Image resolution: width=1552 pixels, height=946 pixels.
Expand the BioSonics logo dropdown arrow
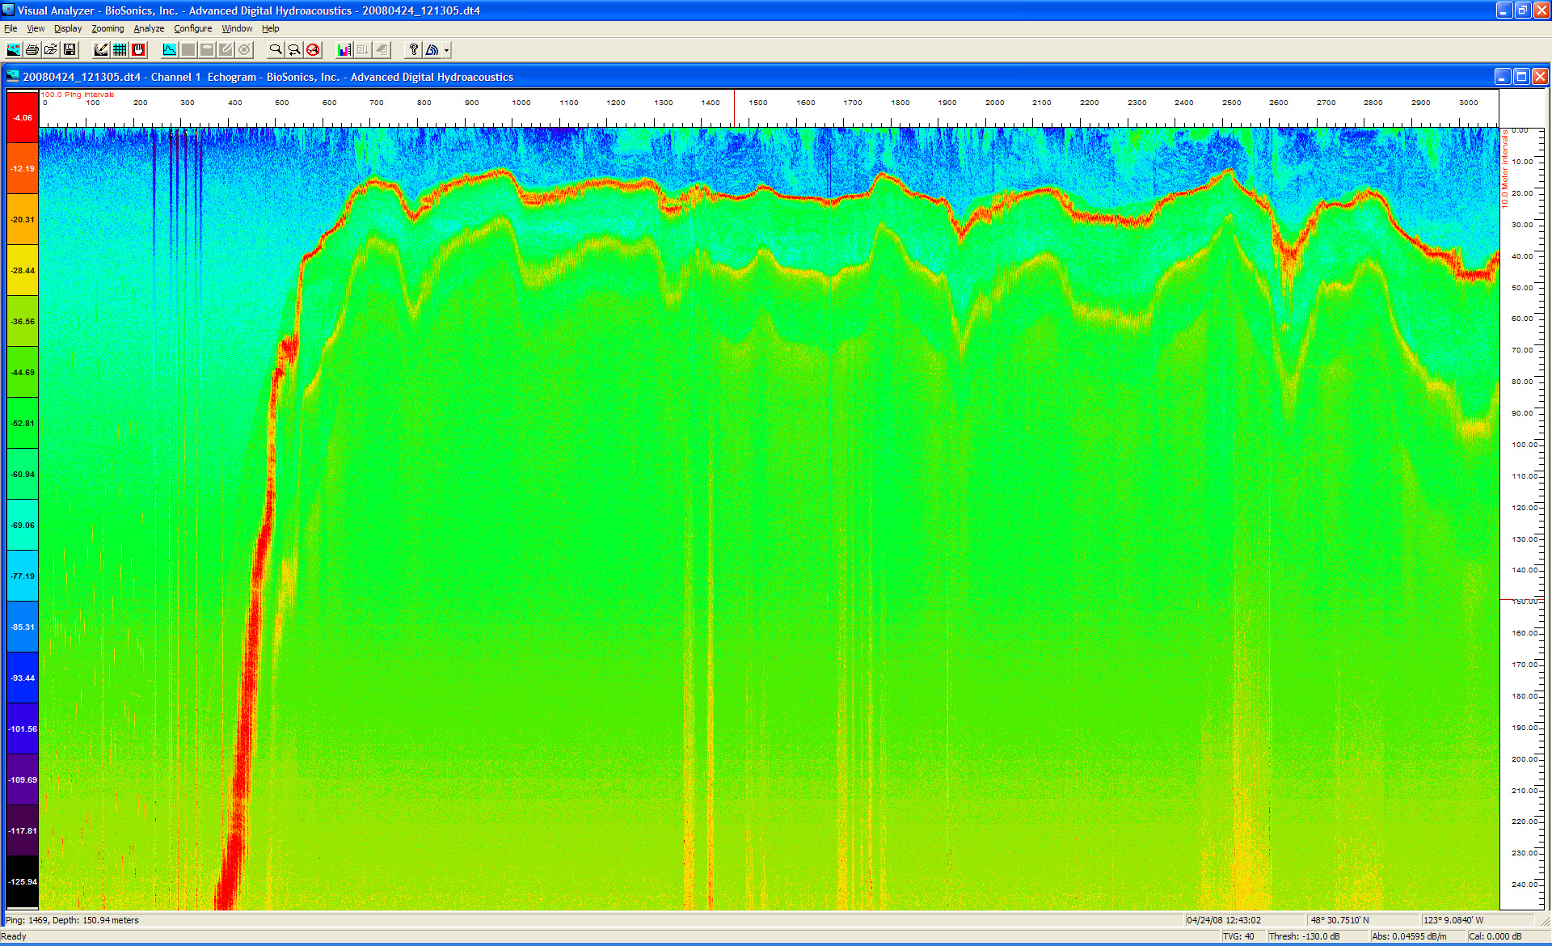446,50
